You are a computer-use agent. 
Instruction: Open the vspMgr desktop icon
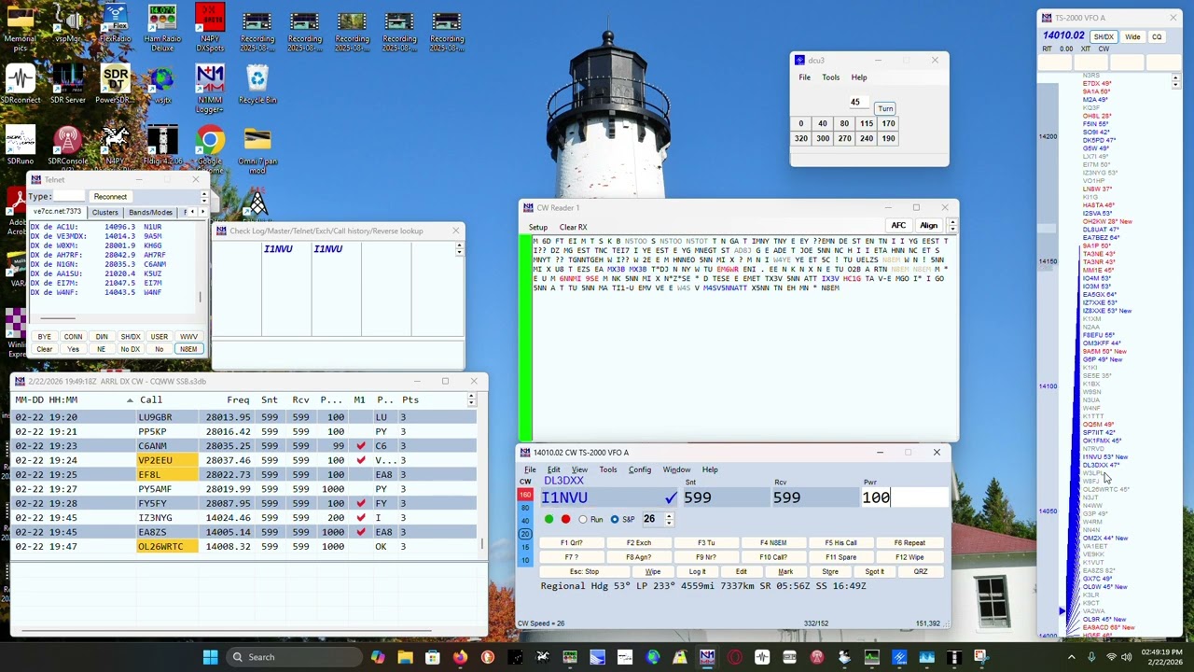coord(67,24)
